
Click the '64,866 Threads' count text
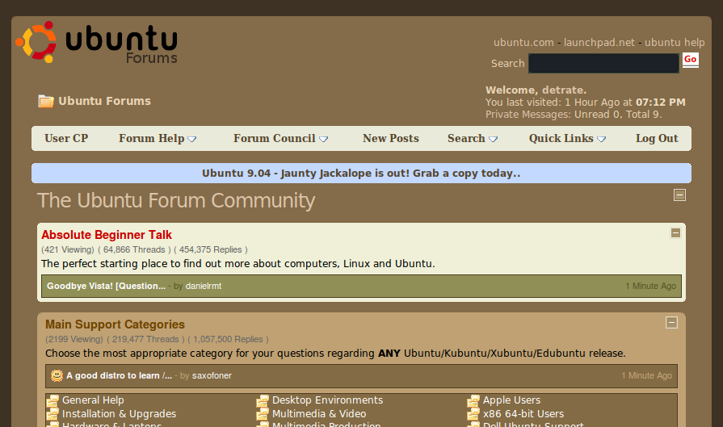(x=134, y=249)
